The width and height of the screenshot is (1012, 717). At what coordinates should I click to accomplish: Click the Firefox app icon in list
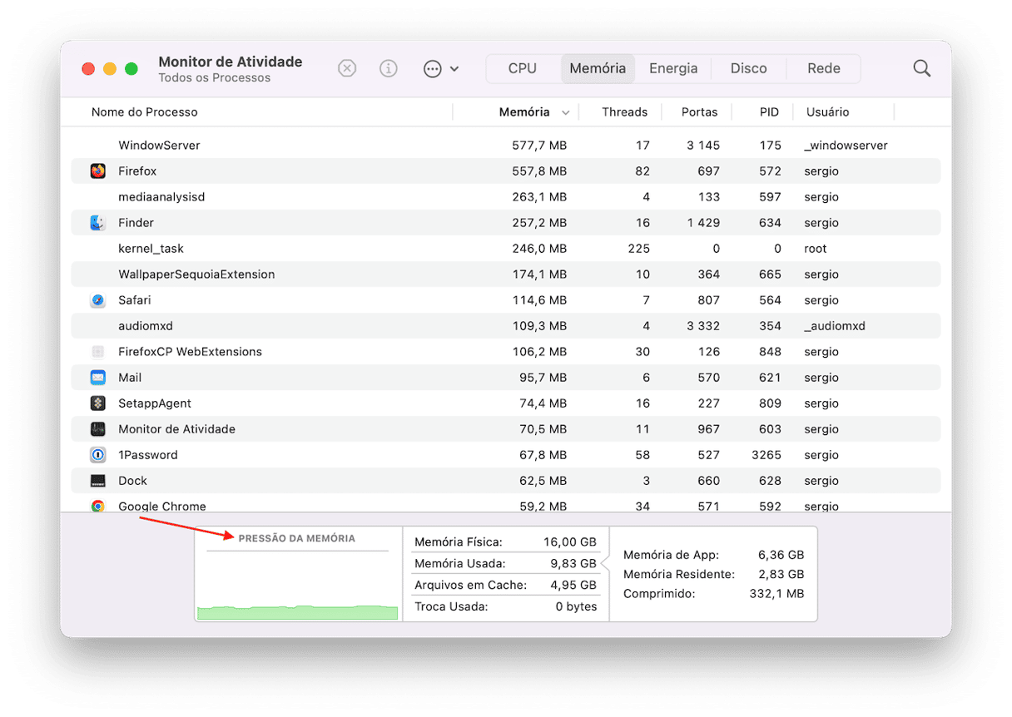(x=98, y=171)
